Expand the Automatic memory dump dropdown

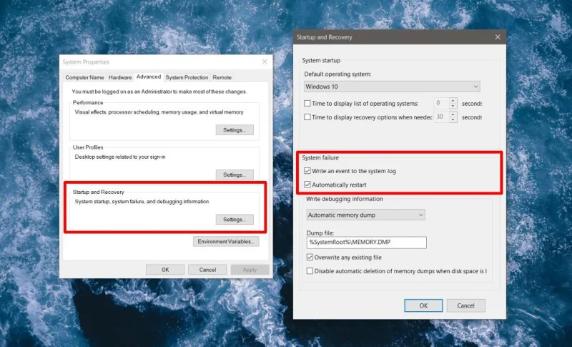coord(365,215)
